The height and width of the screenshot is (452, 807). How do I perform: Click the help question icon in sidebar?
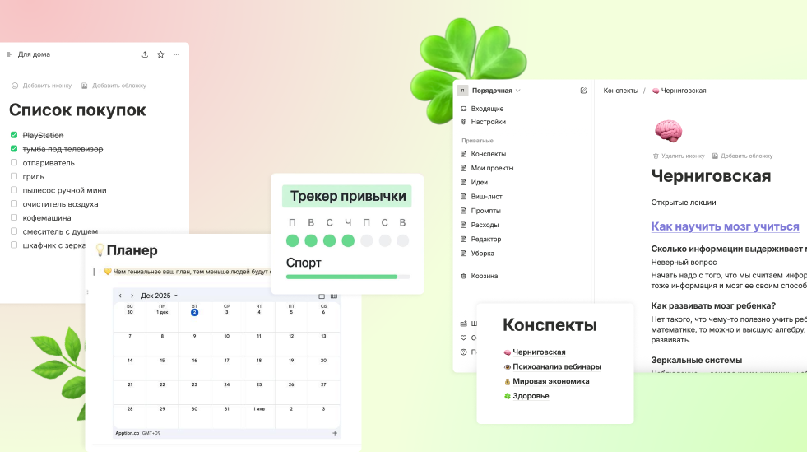point(463,352)
